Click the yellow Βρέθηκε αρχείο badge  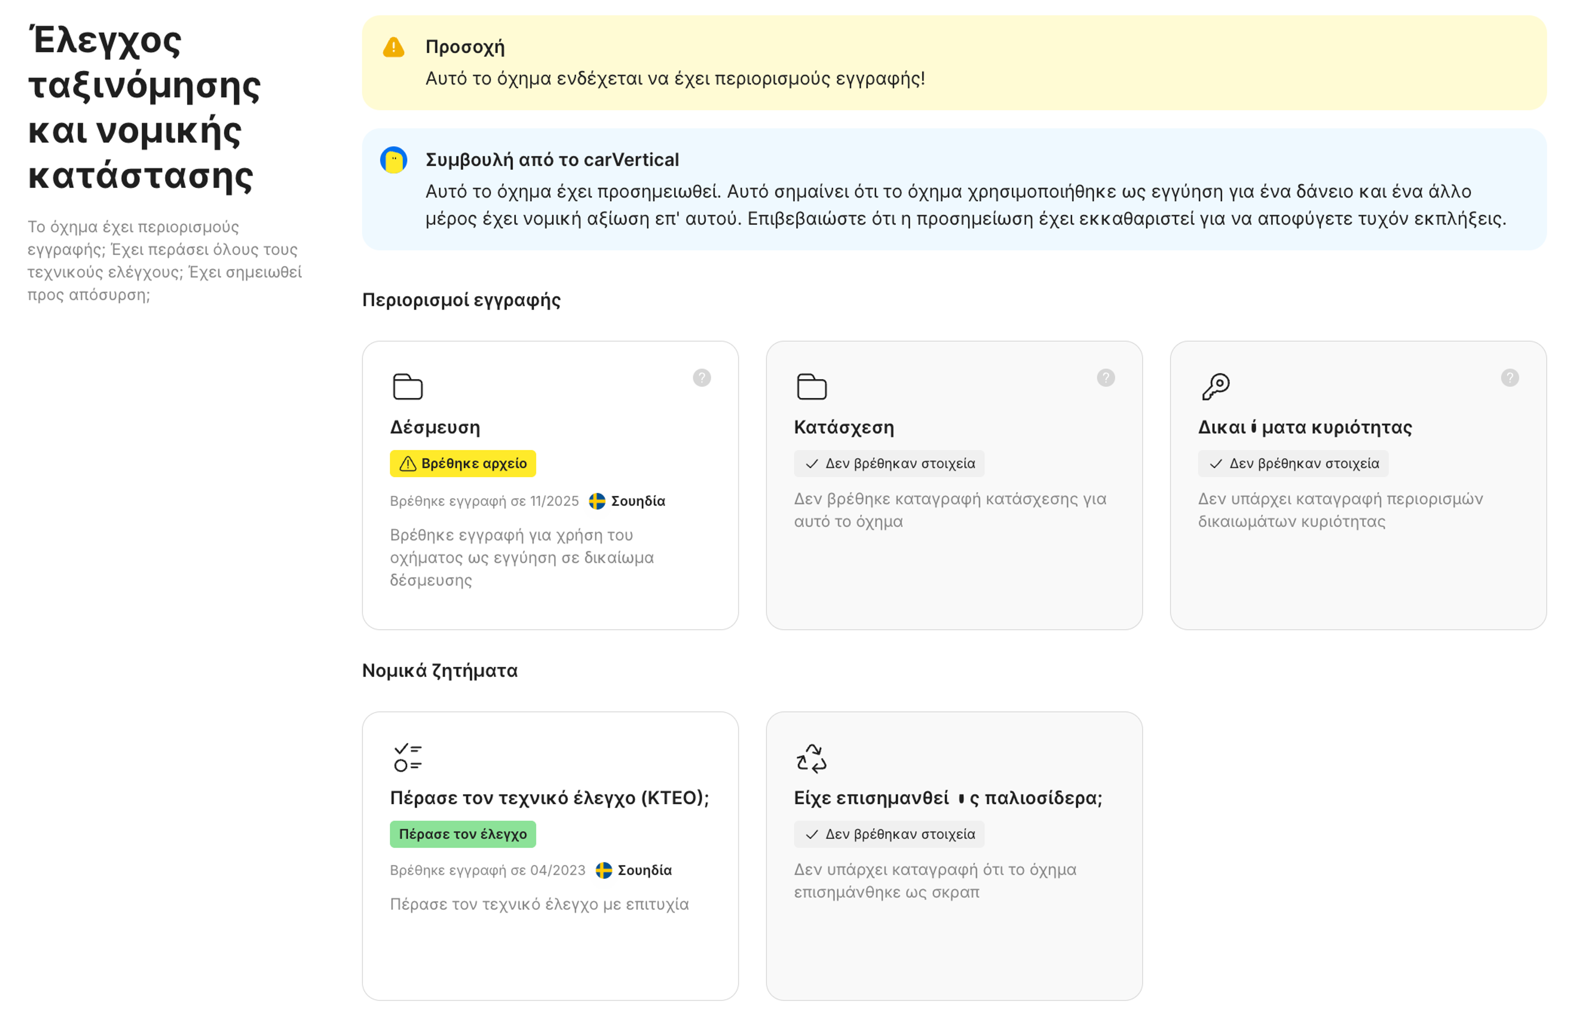[x=462, y=463]
